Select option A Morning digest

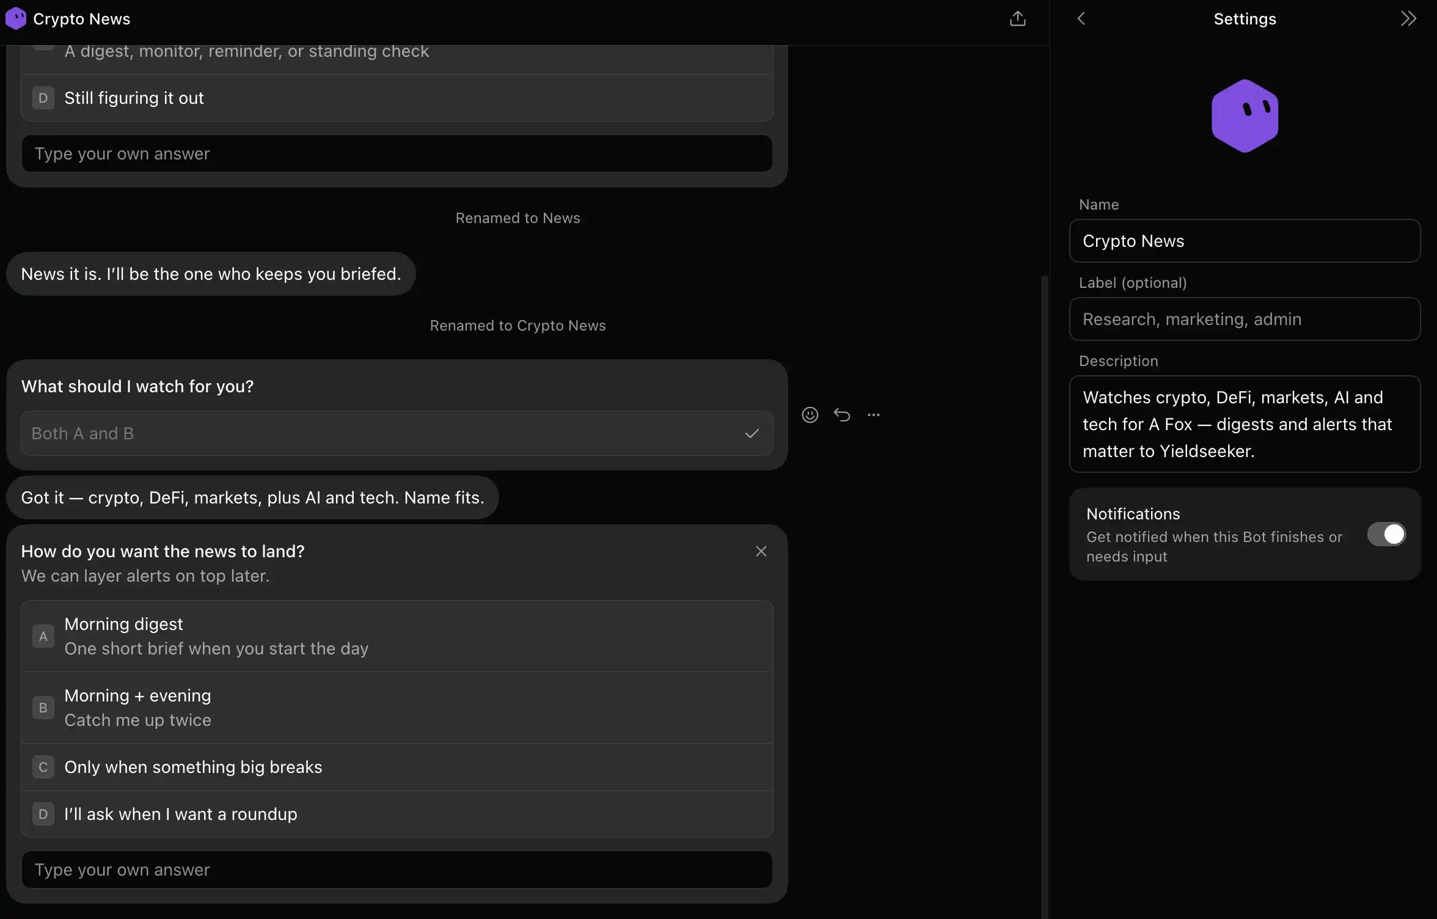point(397,636)
